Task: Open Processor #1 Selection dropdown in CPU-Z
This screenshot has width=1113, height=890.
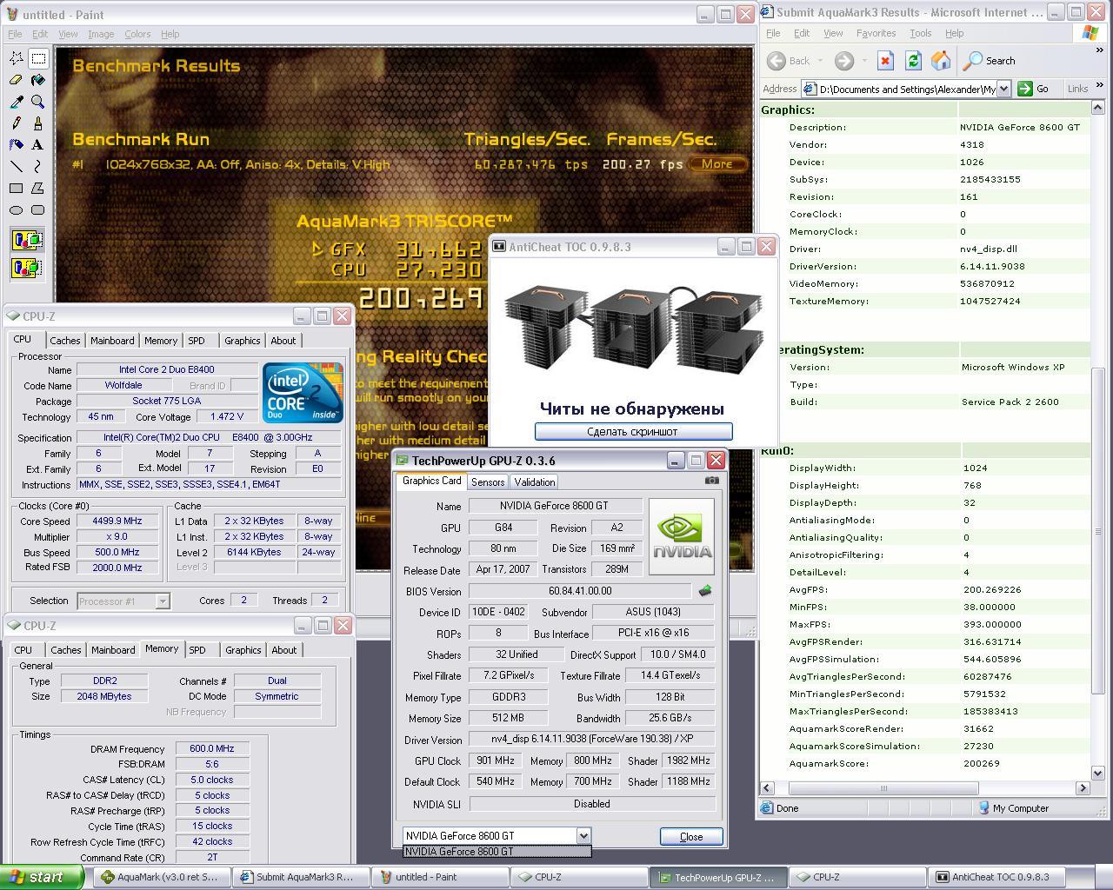Action: point(162,601)
